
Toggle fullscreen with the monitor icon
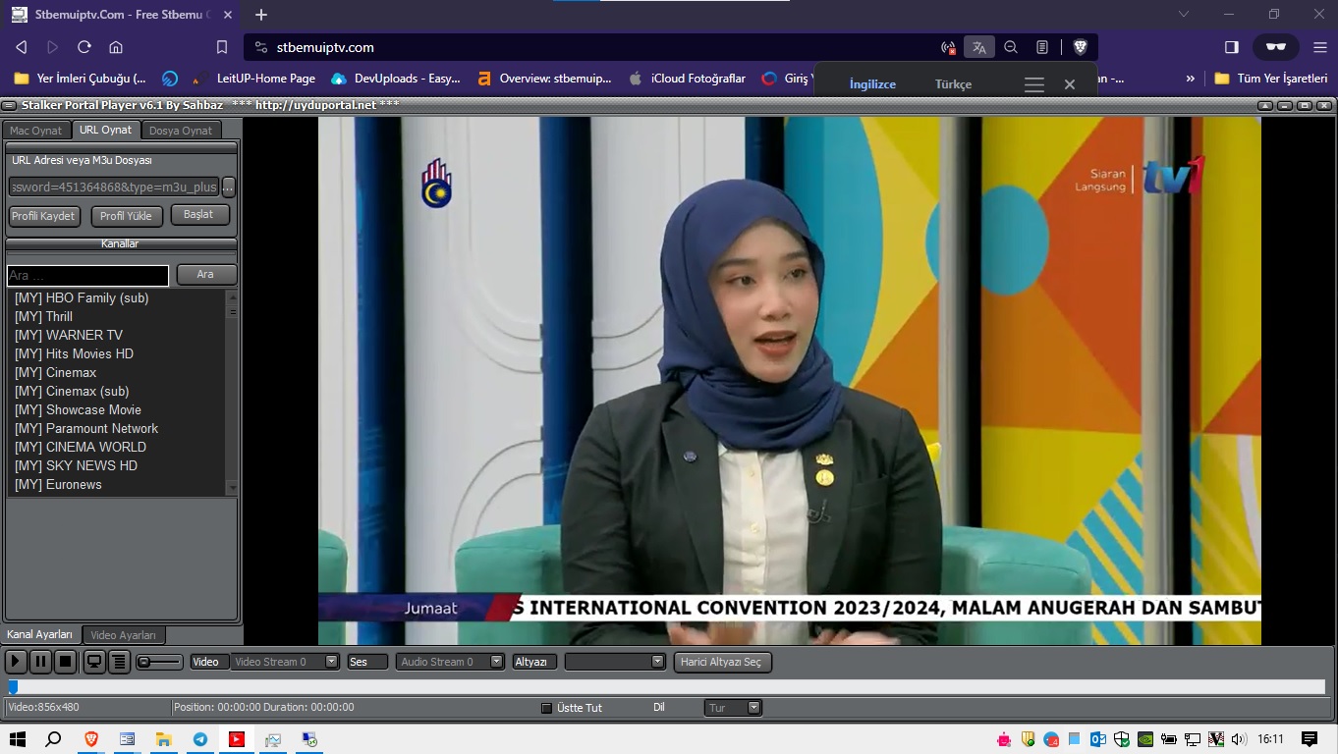[94, 662]
